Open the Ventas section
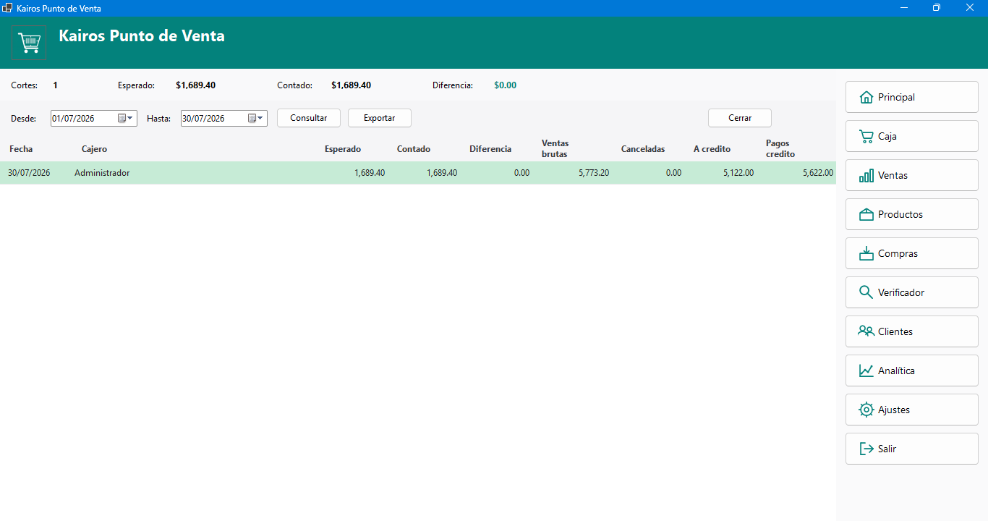Viewport: 988px width, 521px height. (911, 175)
